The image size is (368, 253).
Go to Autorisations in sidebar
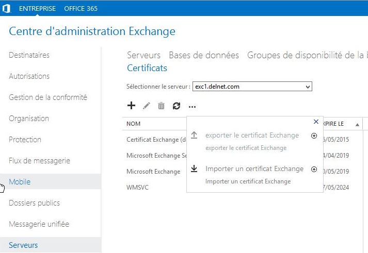pyautogui.click(x=29, y=76)
